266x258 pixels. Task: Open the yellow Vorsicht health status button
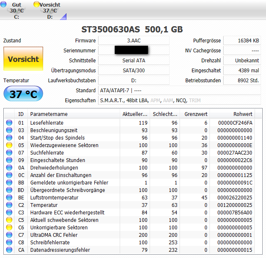coord(23,59)
